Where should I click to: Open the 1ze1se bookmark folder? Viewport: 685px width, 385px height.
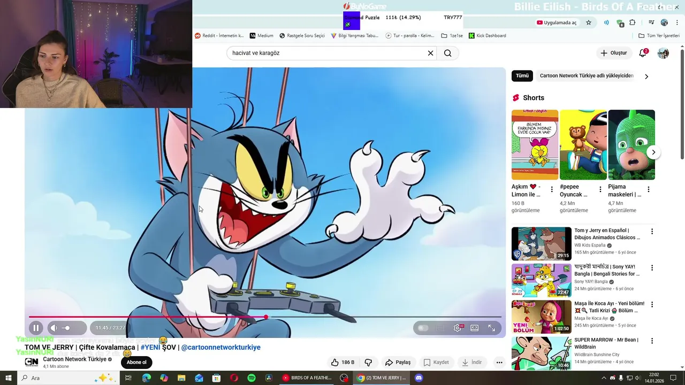pyautogui.click(x=452, y=36)
